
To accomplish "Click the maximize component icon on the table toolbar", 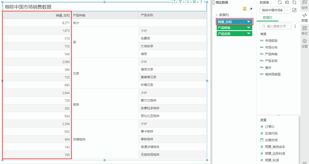I will [173, 2].
